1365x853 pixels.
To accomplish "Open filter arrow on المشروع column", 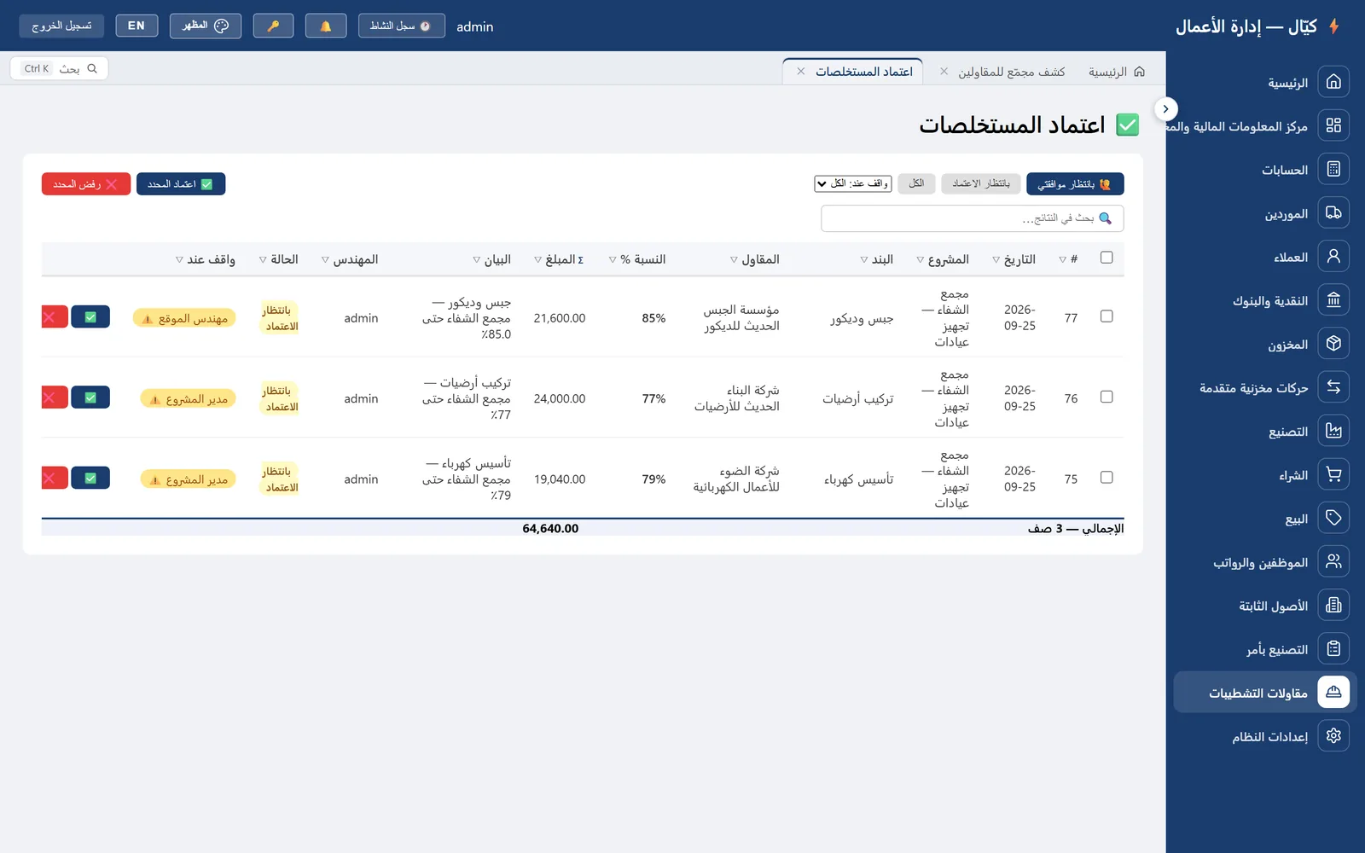I will tap(921, 259).
